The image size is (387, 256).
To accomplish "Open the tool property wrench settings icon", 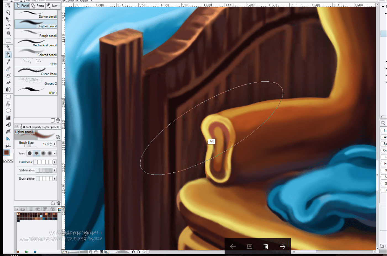I will click(x=59, y=203).
